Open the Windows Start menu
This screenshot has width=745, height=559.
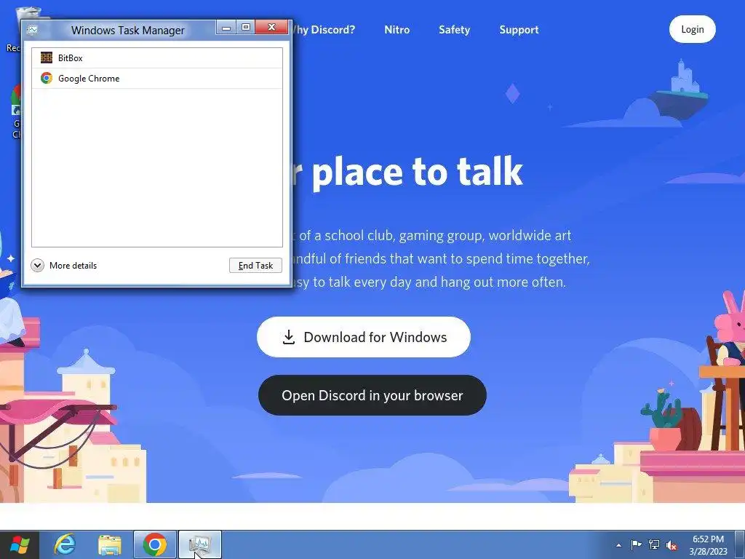(19, 544)
